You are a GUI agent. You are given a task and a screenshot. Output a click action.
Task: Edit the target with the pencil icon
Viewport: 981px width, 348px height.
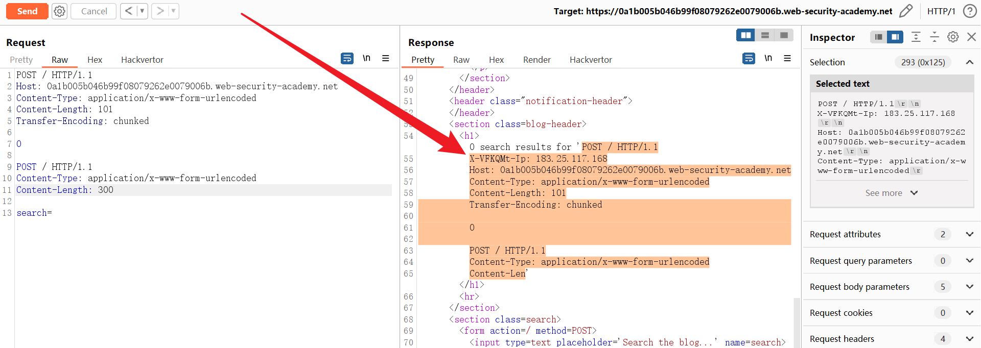906,11
